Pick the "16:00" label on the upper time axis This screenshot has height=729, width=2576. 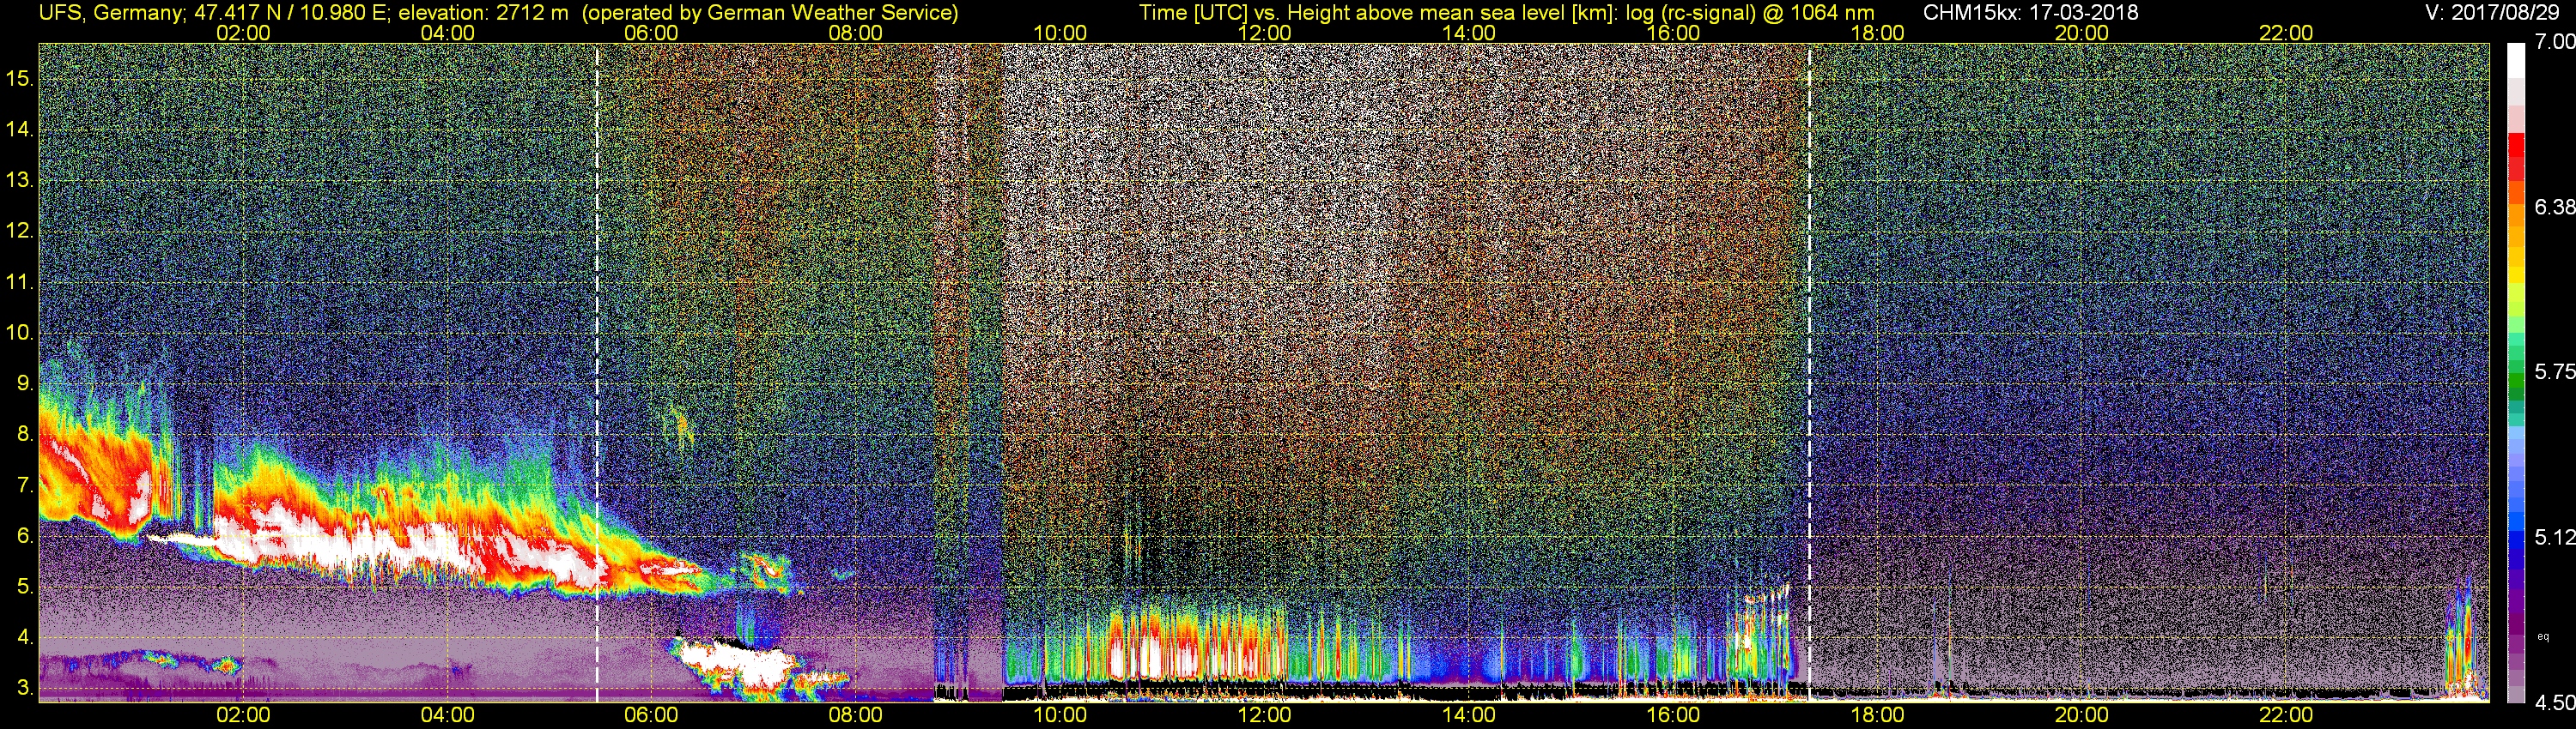pyautogui.click(x=1673, y=33)
